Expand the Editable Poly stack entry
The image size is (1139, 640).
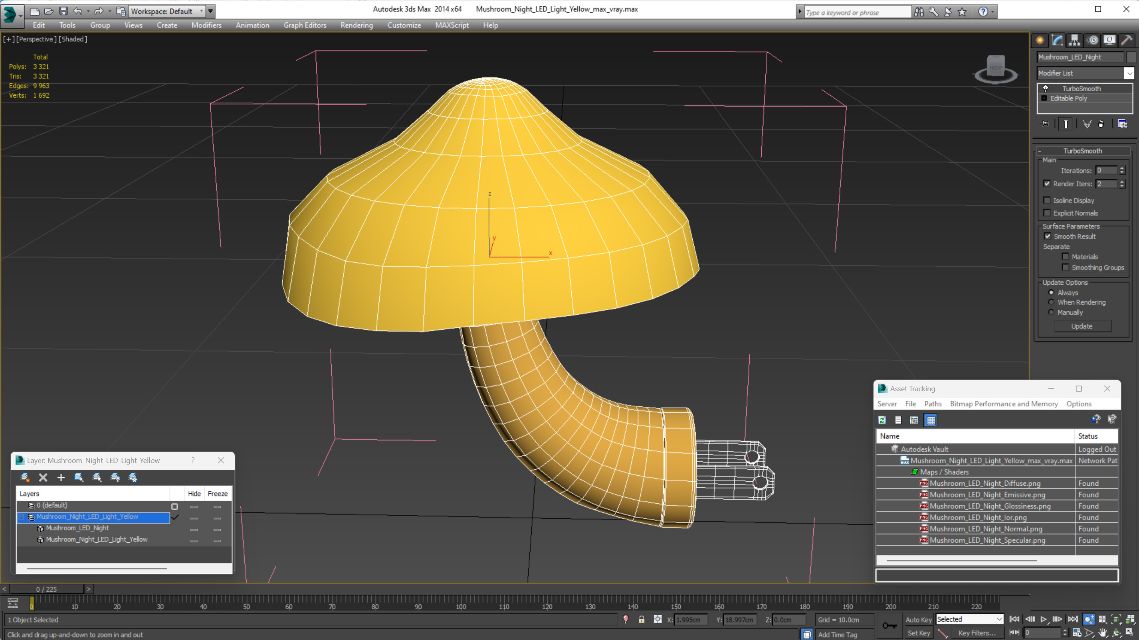(x=1044, y=98)
